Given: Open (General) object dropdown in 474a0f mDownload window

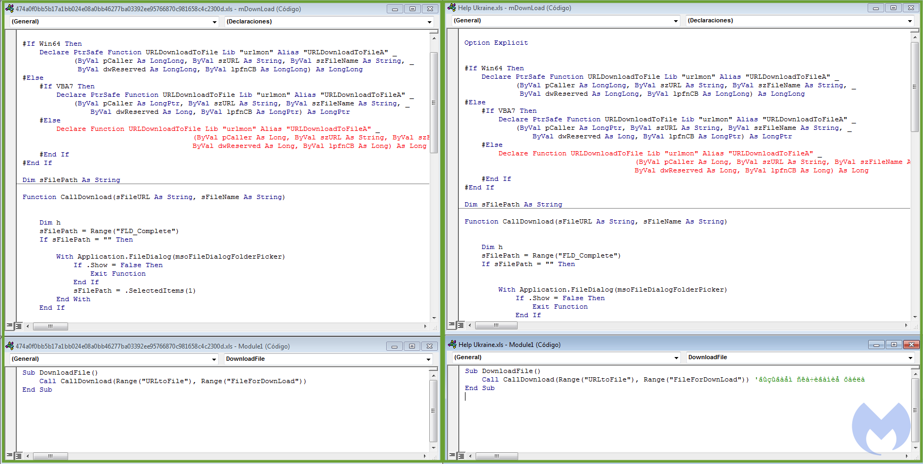Looking at the screenshot, I should click(x=214, y=22).
